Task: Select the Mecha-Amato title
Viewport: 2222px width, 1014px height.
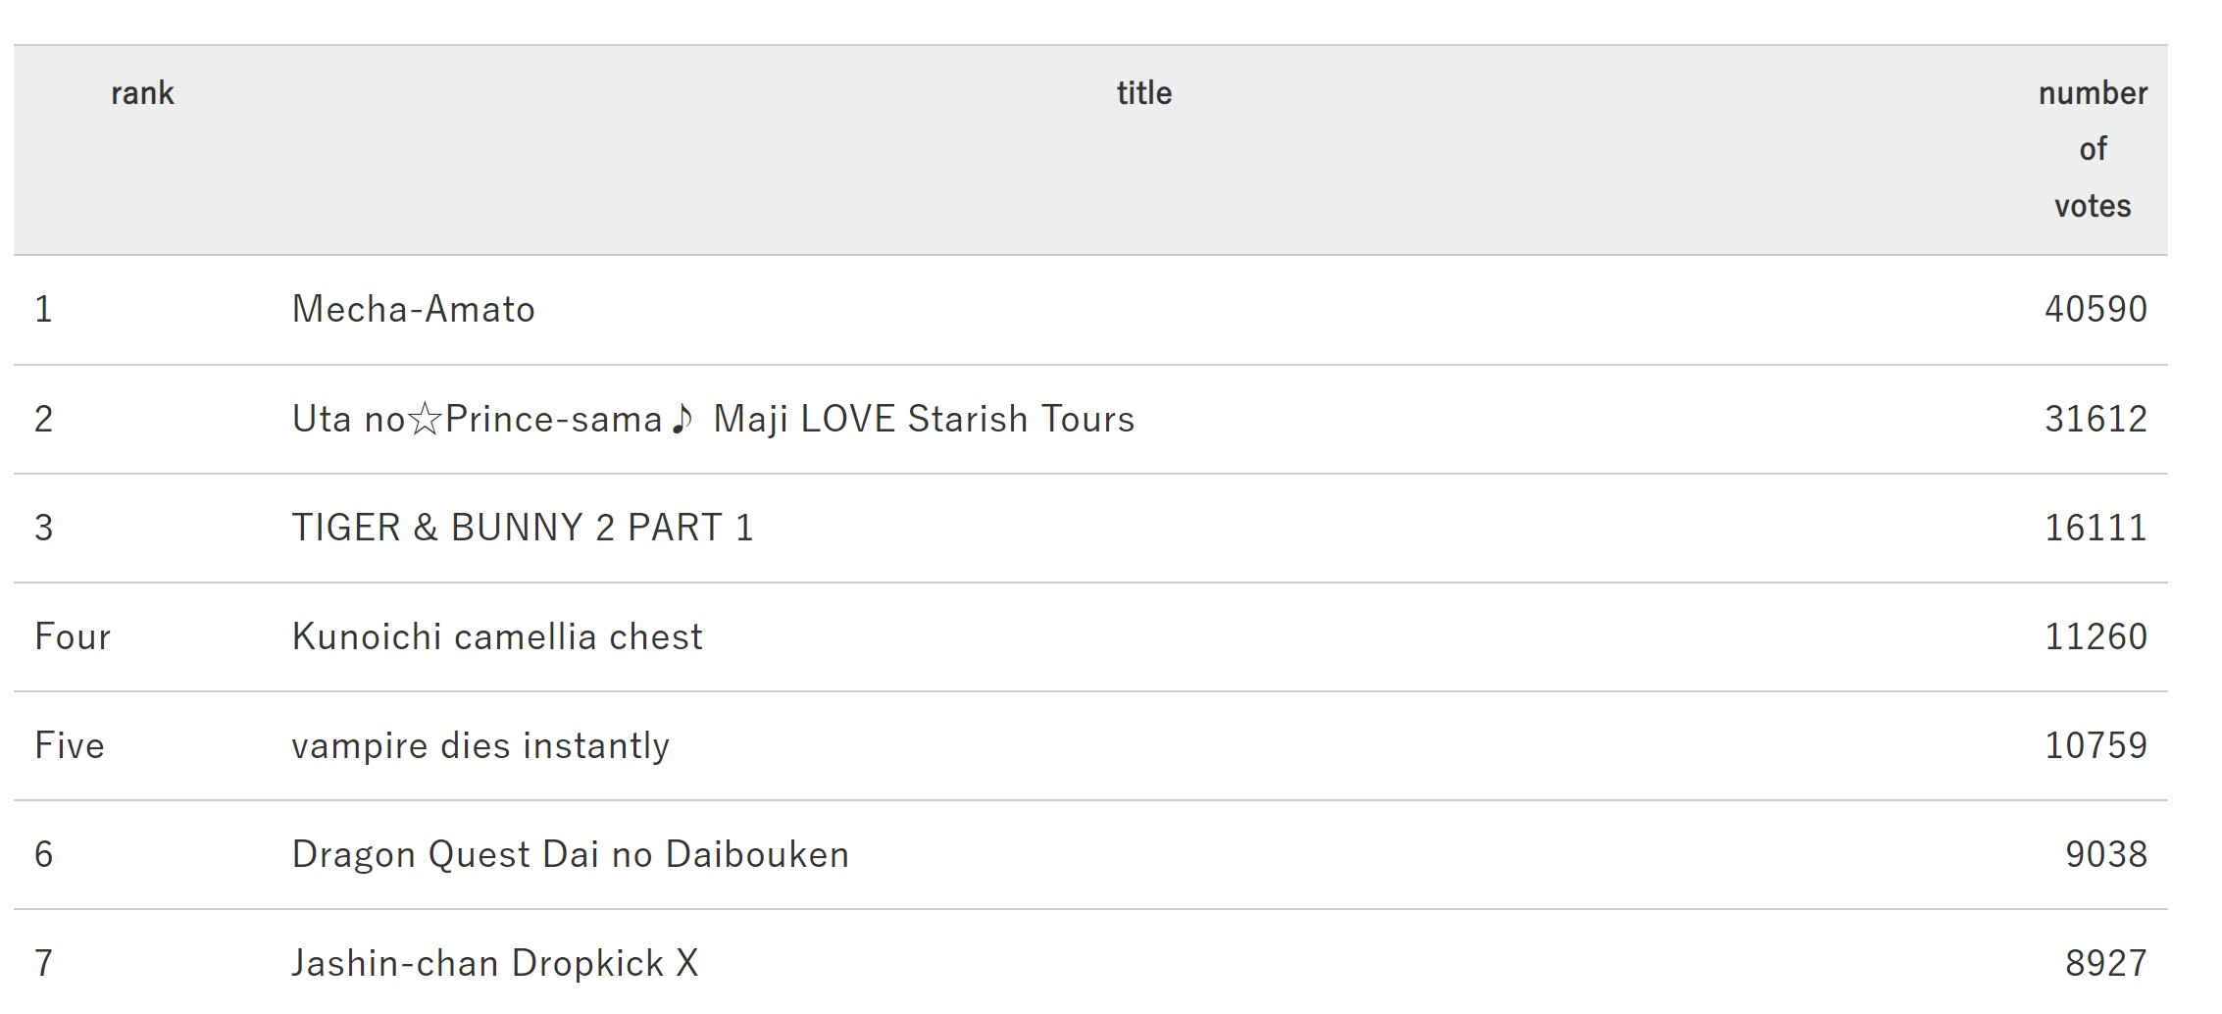Action: [x=414, y=310]
